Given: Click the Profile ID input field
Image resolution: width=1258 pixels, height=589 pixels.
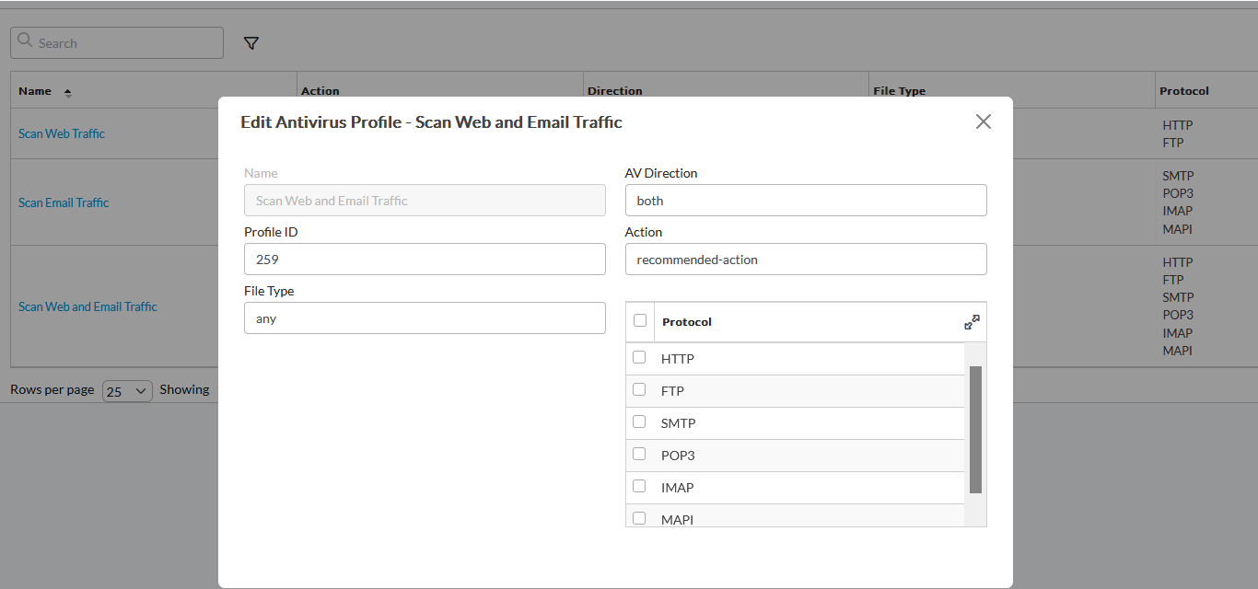Looking at the screenshot, I should 425,260.
